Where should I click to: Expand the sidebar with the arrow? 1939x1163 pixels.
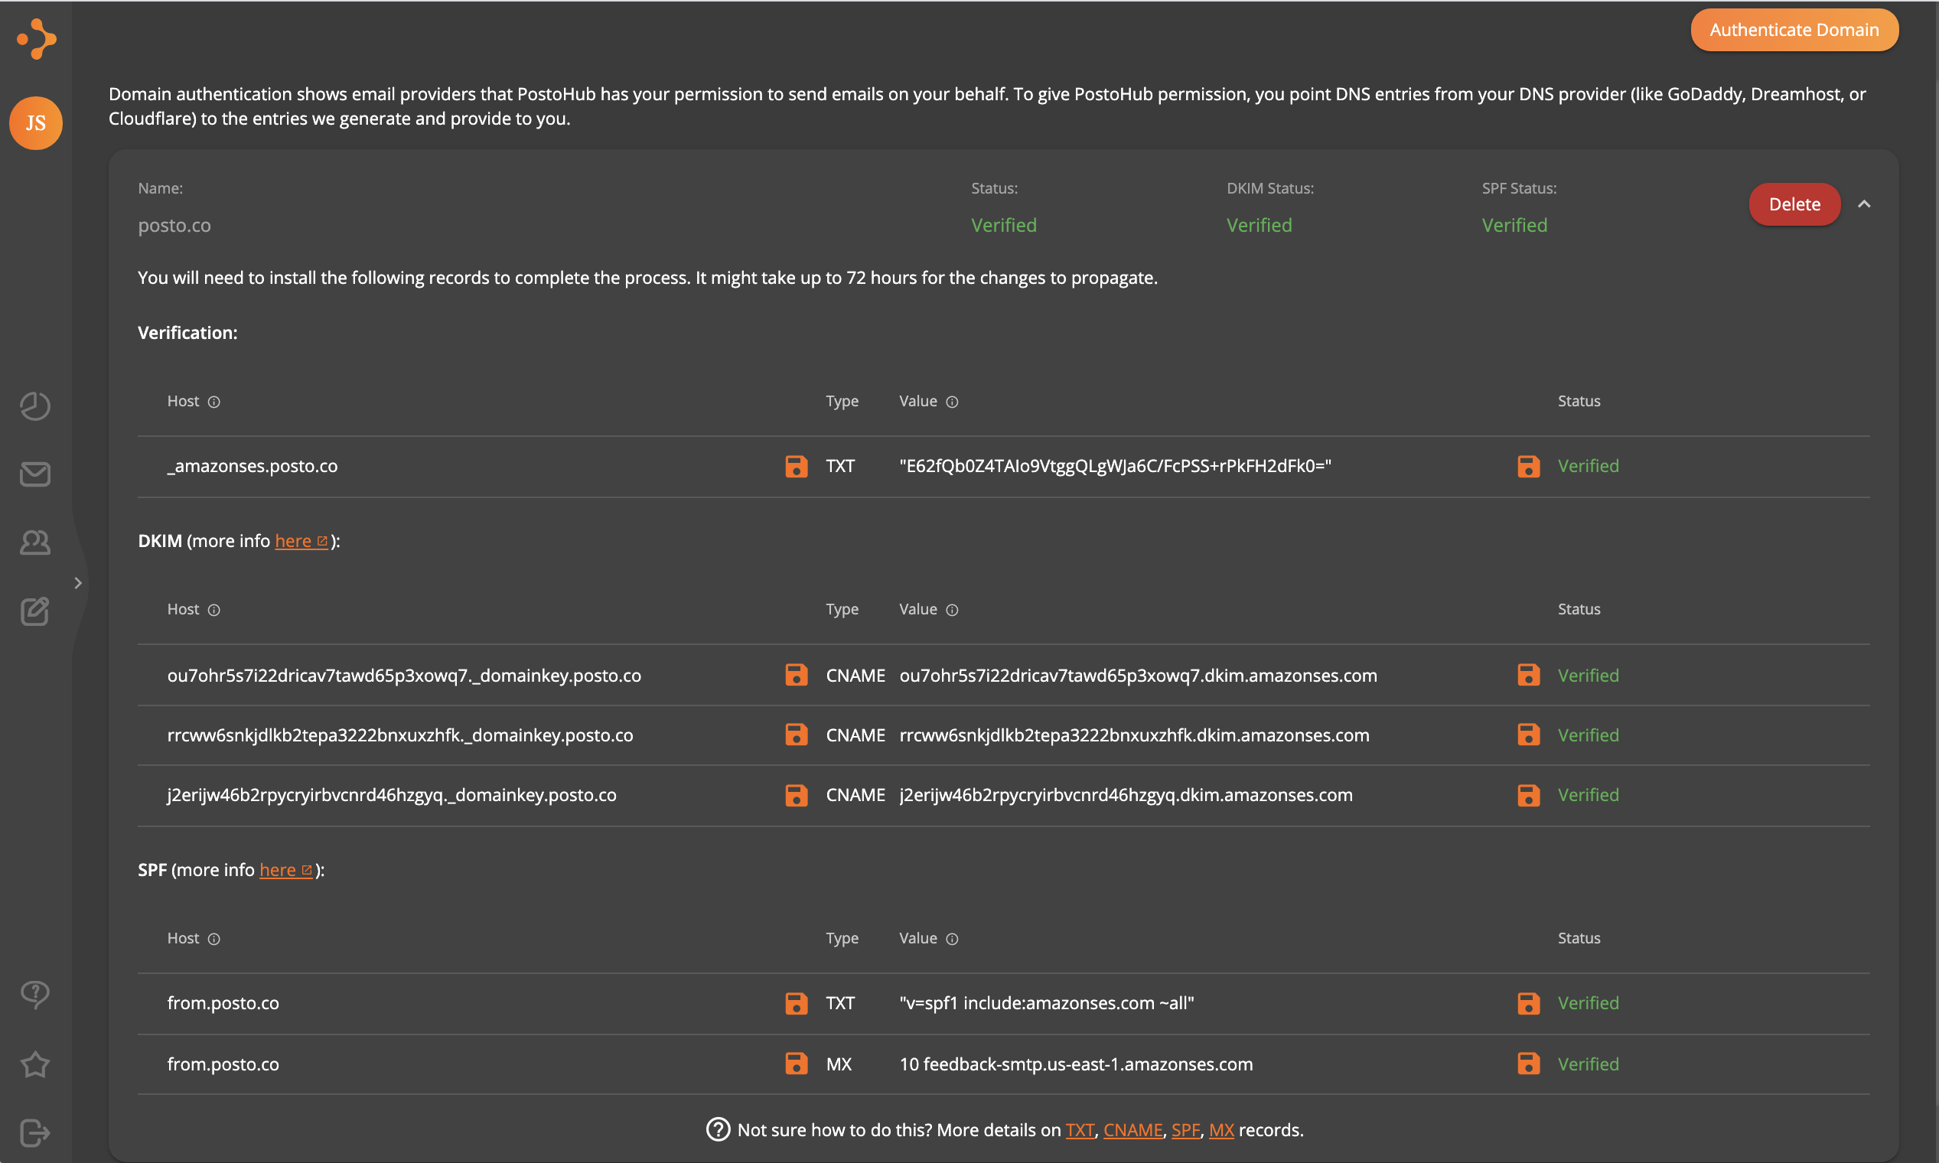[x=77, y=583]
